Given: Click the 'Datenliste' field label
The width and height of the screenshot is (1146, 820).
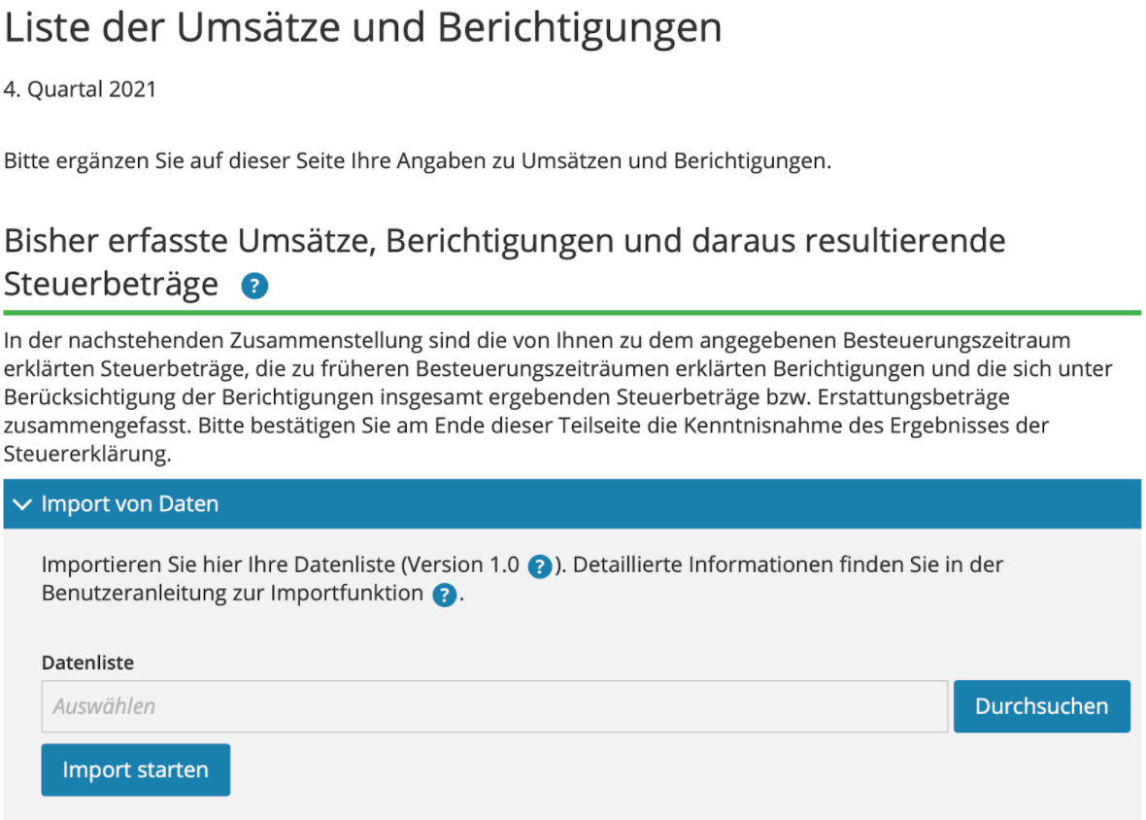Looking at the screenshot, I should point(87,663).
